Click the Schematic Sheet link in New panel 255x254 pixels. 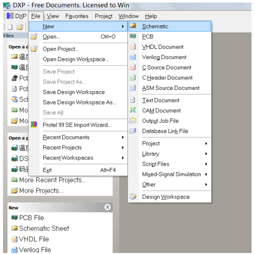pyautogui.click(x=44, y=228)
